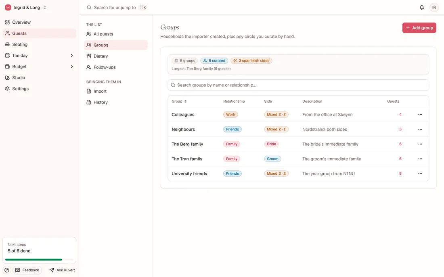Screen dimensions: 444x277
Task: Sort table by Group column
Action: pos(179,101)
